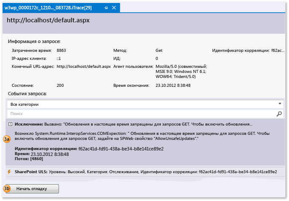Screen dimensions: 289x201
Task: Click the exception event icon
Action: tap(10, 124)
